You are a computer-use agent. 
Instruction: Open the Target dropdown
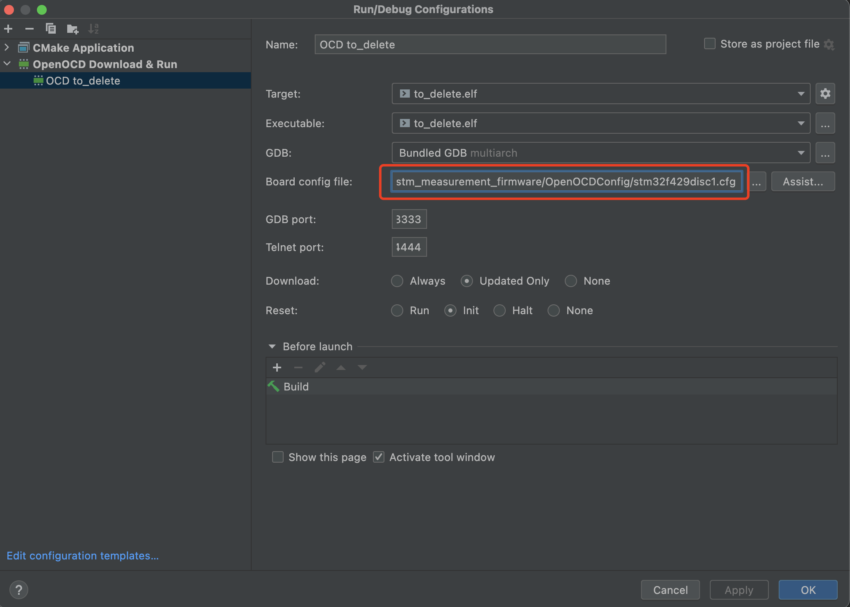pyautogui.click(x=800, y=94)
